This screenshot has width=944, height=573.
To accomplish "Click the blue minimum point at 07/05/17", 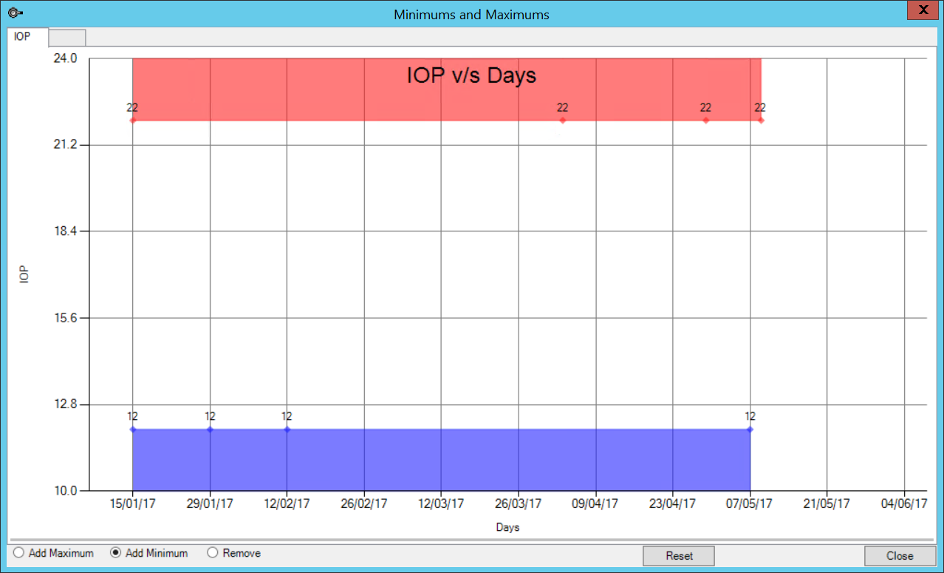I will [x=750, y=429].
